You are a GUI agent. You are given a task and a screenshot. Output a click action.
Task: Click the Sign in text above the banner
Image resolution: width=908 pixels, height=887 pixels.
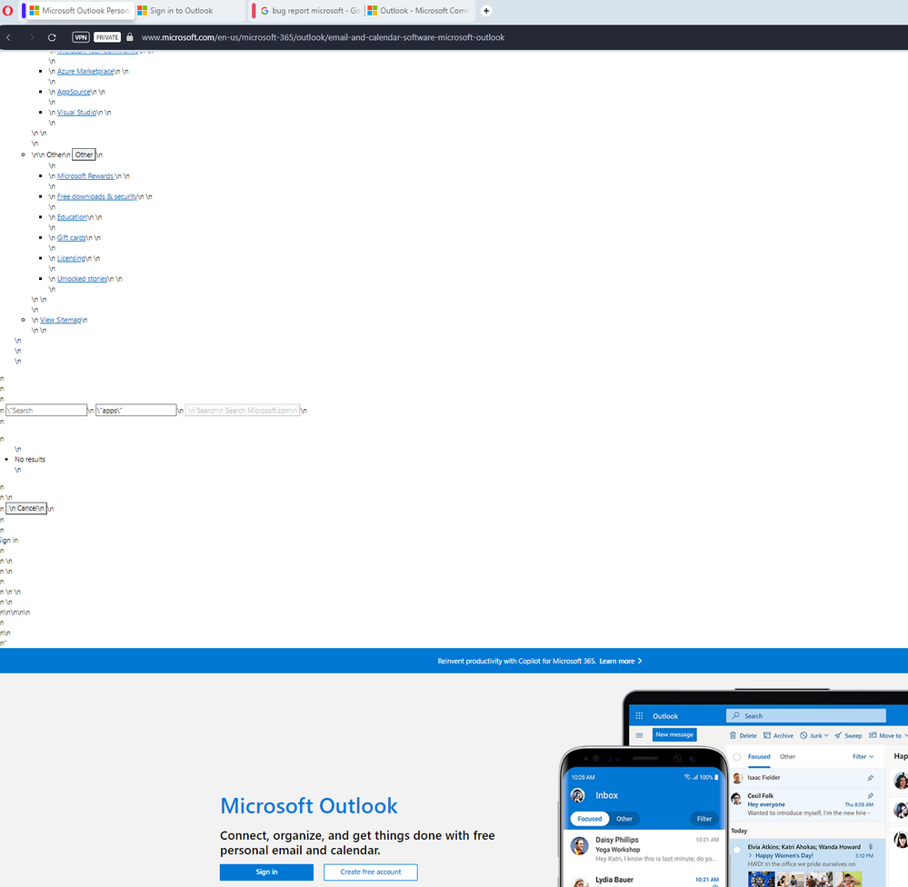pos(9,541)
